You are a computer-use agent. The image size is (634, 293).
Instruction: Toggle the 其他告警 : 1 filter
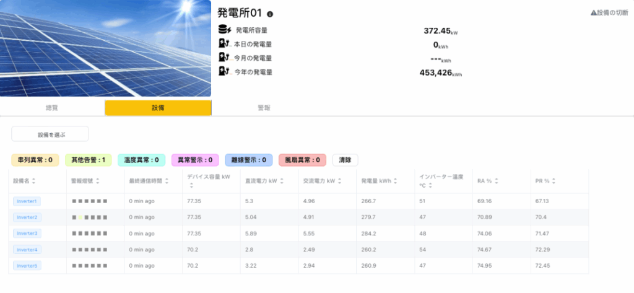point(88,160)
